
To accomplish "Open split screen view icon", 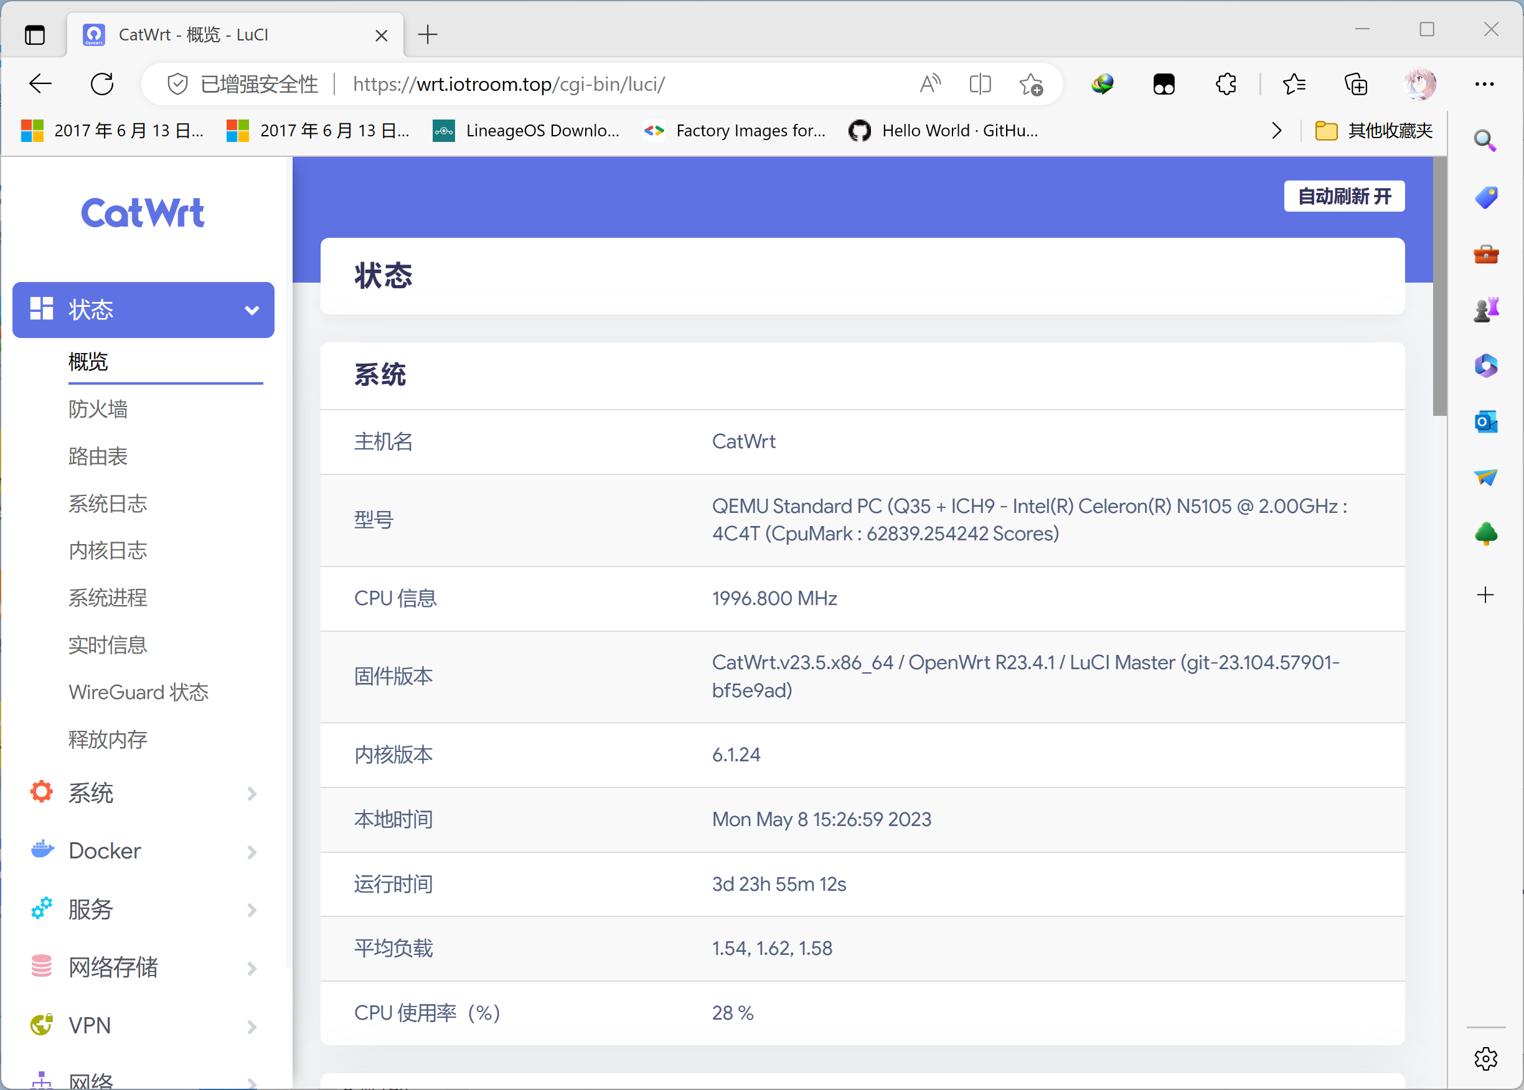I will coord(981,84).
